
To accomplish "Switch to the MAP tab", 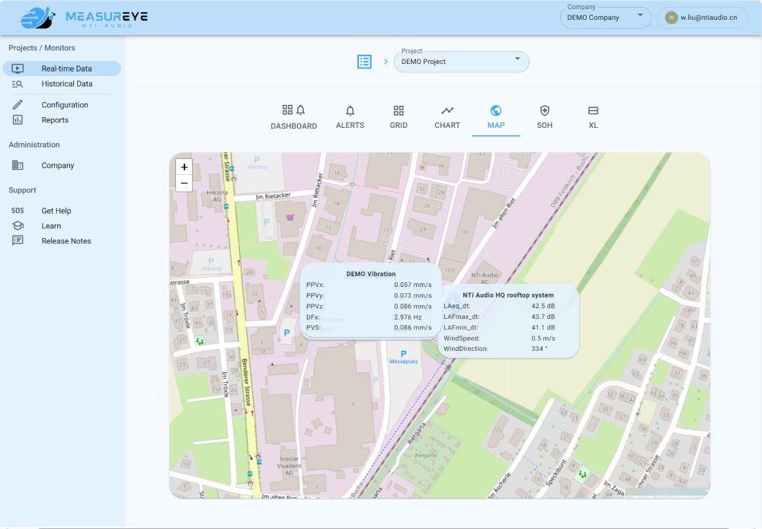I will click(495, 117).
